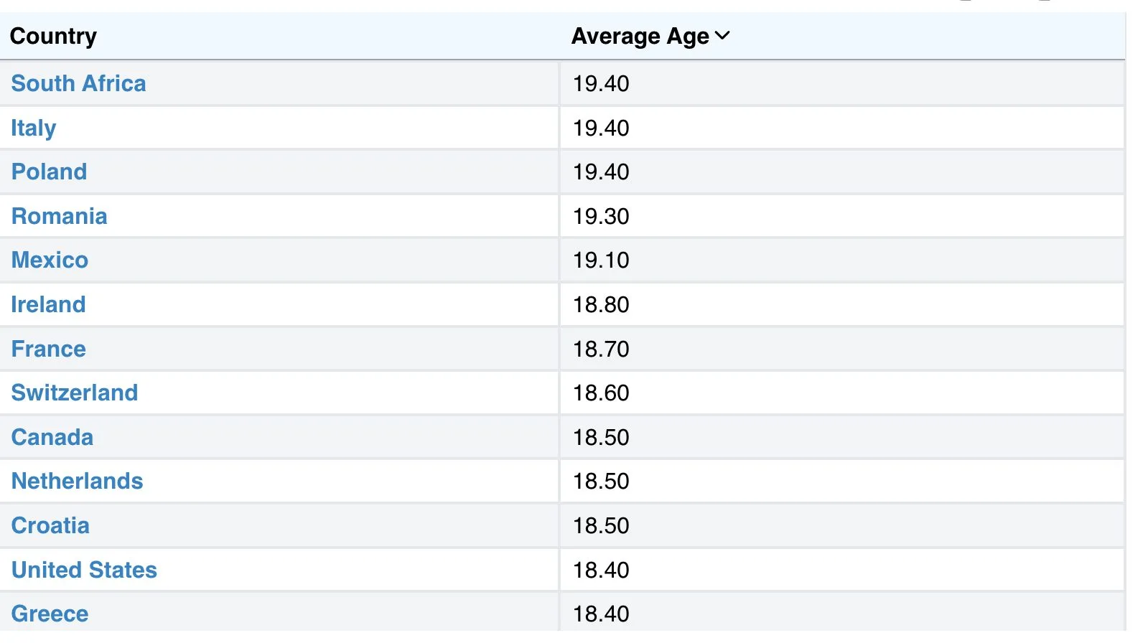Open the South Africa link
Viewport: 1143px width, 643px height.
78,83
